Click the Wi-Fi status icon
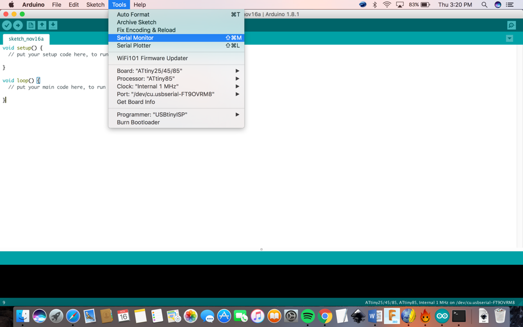Viewport: 523px width, 327px height. point(387,5)
